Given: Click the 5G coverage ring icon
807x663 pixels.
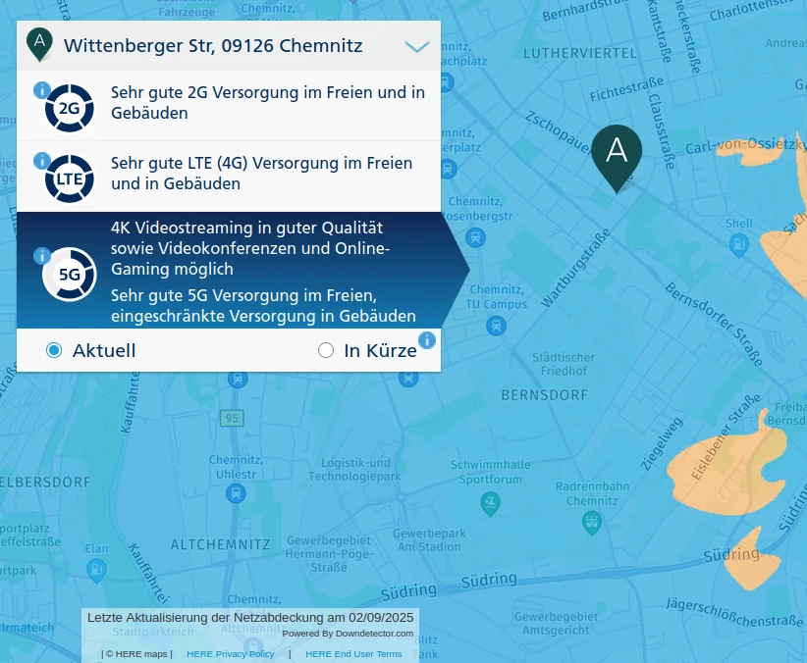Looking at the screenshot, I should point(69,275).
